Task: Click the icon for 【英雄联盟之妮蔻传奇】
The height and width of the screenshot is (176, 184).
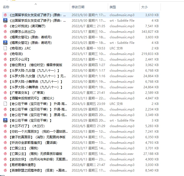Action: [5, 170]
